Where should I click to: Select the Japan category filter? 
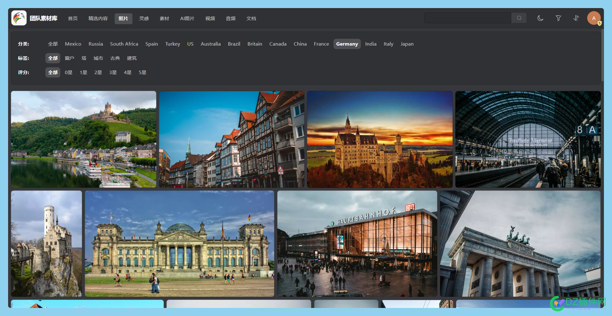pyautogui.click(x=407, y=44)
